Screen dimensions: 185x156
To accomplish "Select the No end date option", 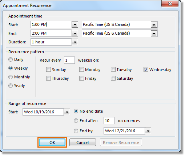I will point(76,111).
